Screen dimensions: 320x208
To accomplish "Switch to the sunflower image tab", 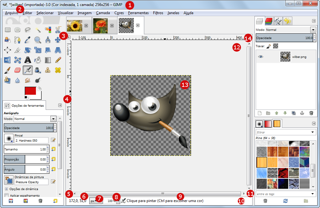I will 75,26.
